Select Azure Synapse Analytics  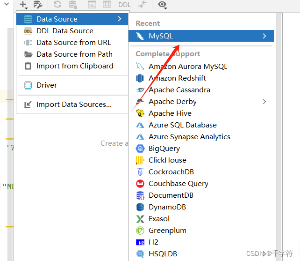tap(201, 137)
